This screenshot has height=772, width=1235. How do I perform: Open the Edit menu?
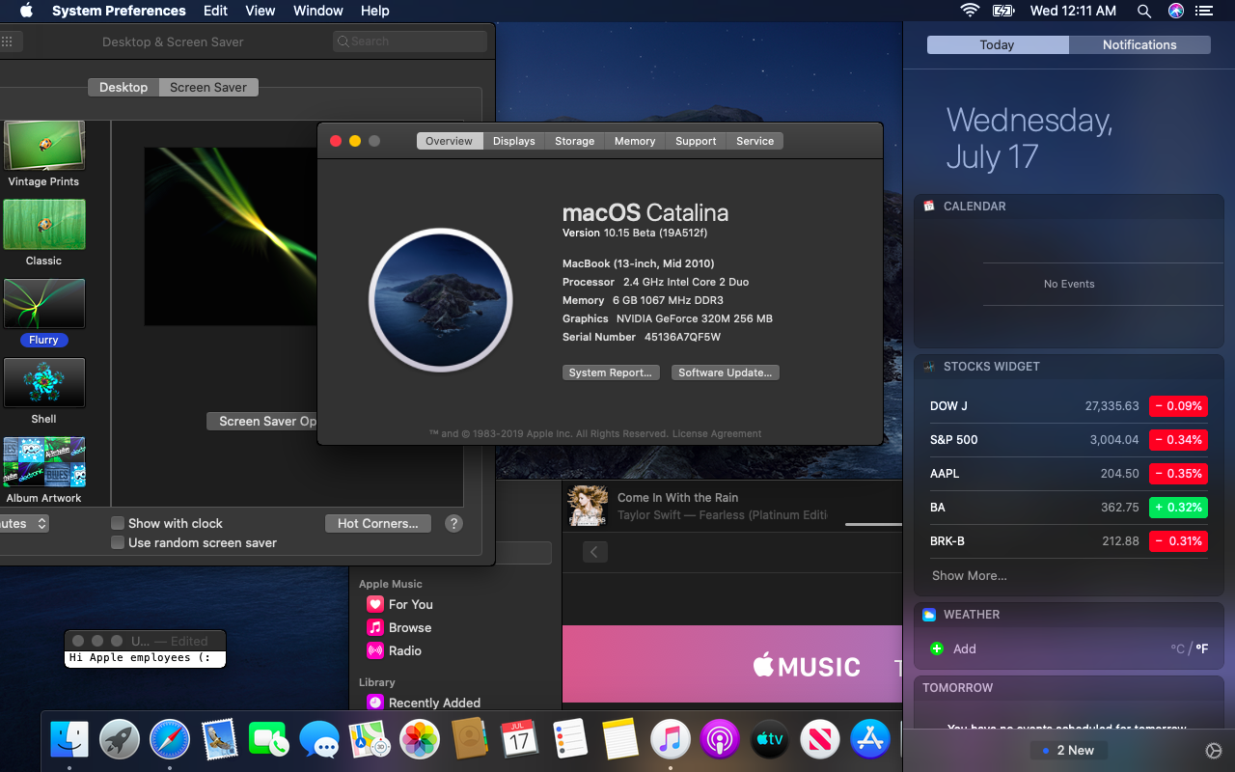pyautogui.click(x=215, y=11)
